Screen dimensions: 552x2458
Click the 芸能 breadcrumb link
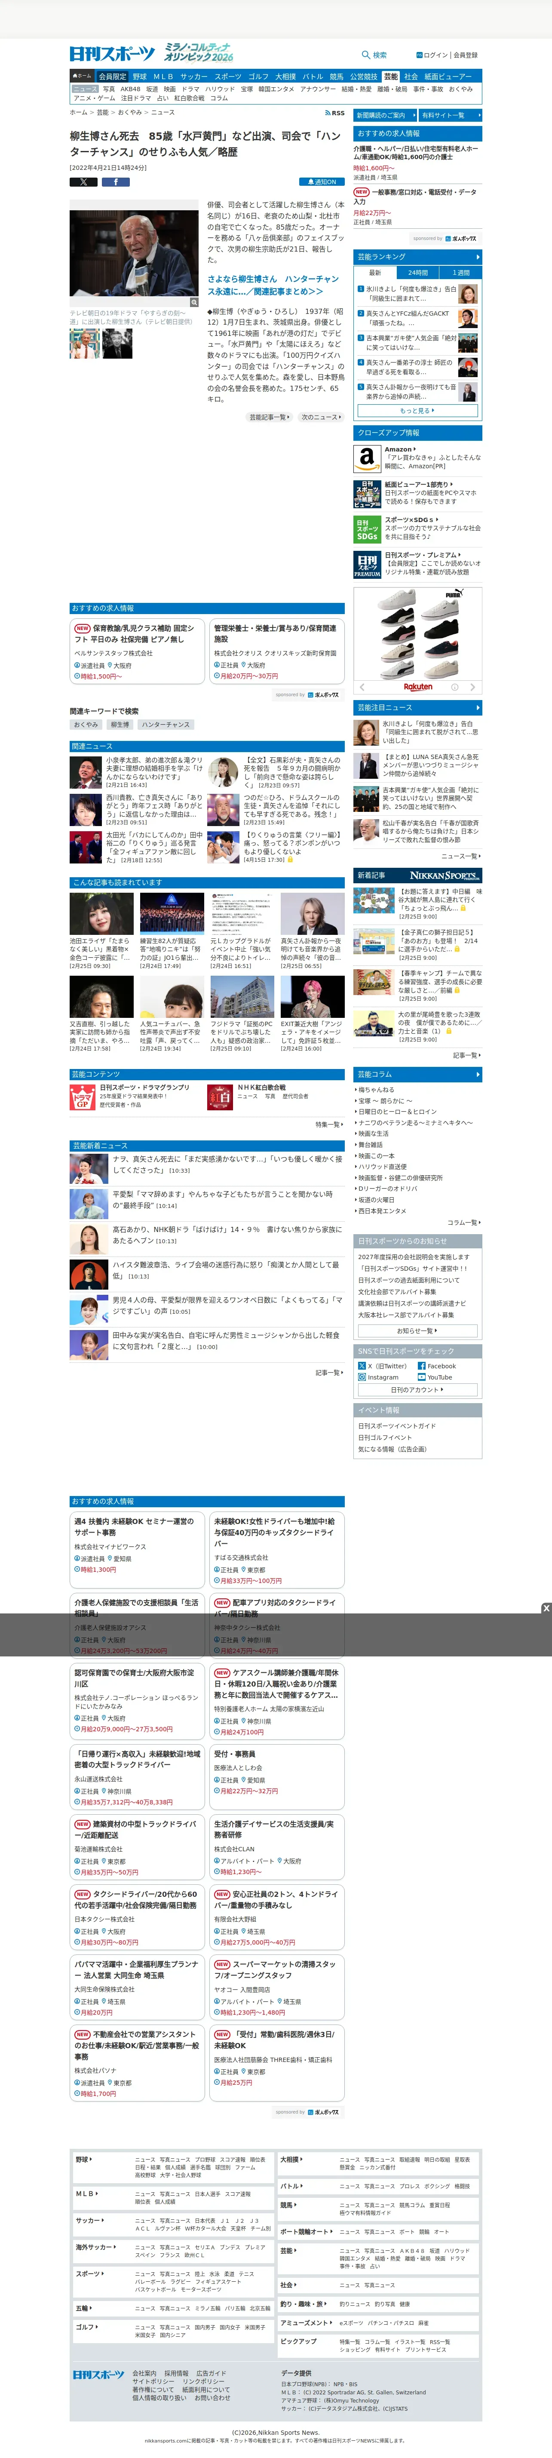point(103,113)
